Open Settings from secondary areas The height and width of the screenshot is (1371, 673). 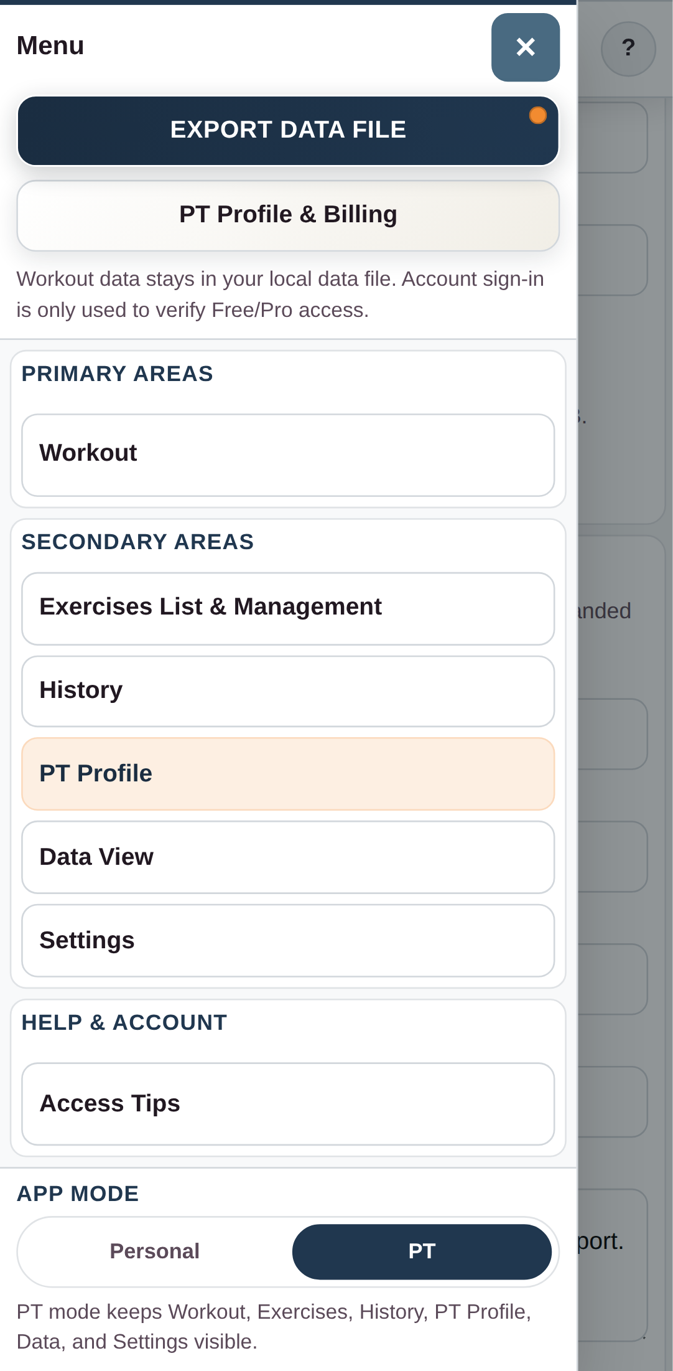[288, 940]
